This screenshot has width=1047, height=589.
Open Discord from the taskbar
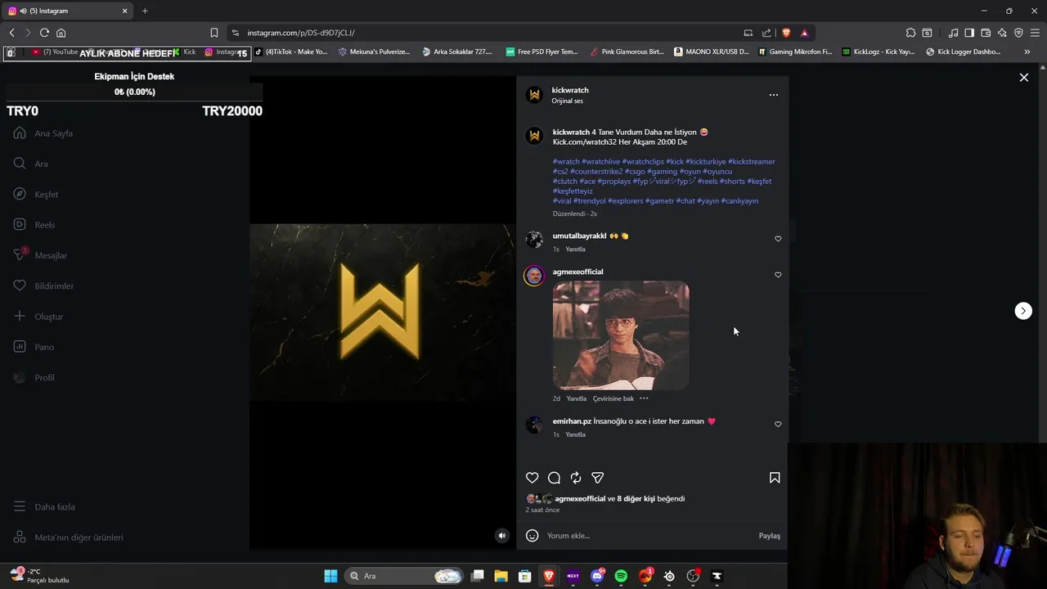click(598, 576)
